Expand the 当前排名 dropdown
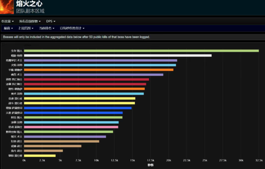265x169 pixels. (47, 28)
